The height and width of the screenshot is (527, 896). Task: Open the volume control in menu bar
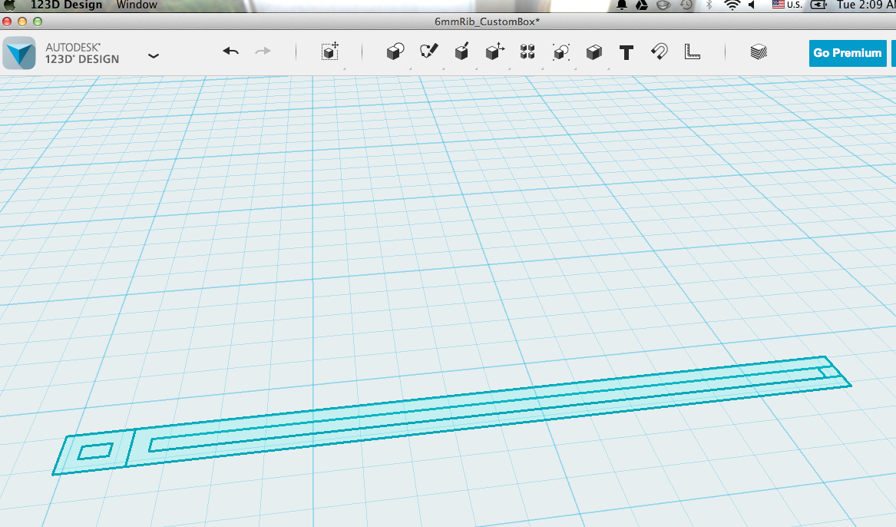click(752, 5)
